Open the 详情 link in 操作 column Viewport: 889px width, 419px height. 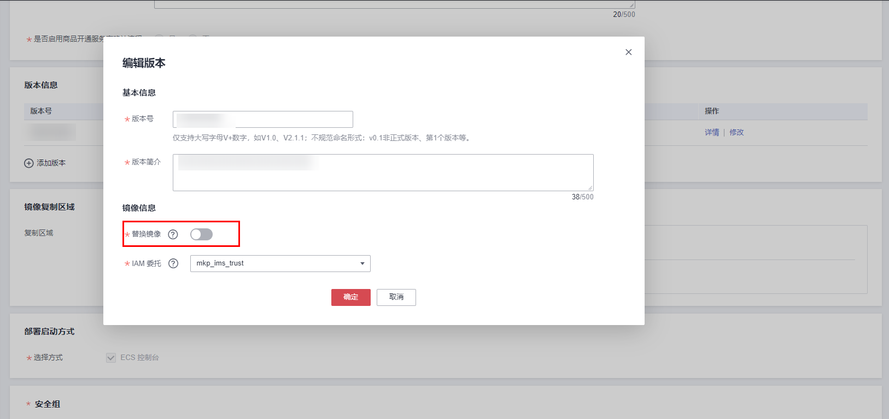(x=711, y=132)
